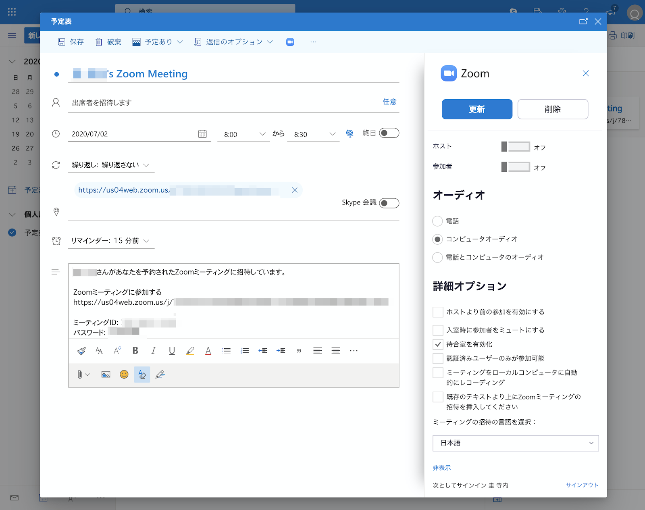The image size is (645, 510).
Task: Click the Zoom camera icon in toolbar
Action: pos(290,42)
